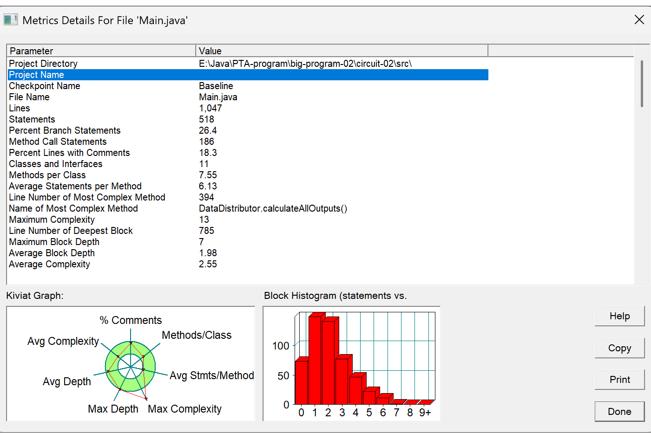Click the 394 line number value
Image resolution: width=651 pixels, height=433 pixels.
click(x=206, y=197)
